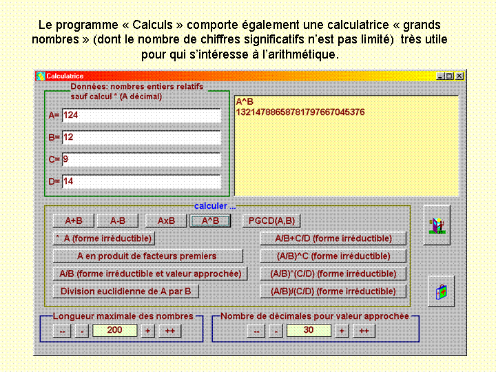The width and height of the screenshot is (496, 372).
Task: Increase decimals count using '++'
Action: point(364,331)
